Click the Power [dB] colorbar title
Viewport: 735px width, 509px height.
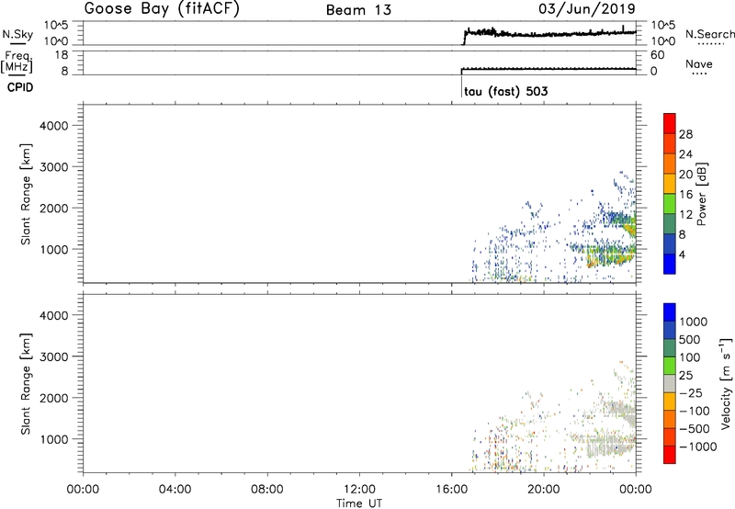click(701, 194)
